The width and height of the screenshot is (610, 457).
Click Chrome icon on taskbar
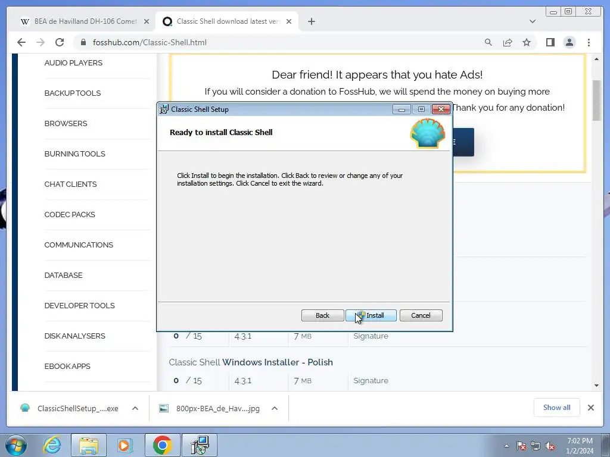162,445
